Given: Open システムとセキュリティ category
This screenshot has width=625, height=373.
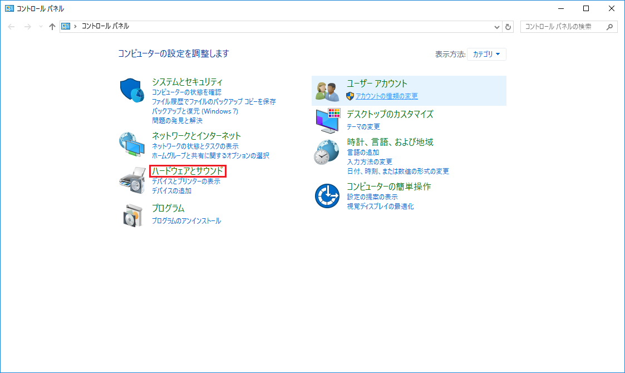Looking at the screenshot, I should point(187,82).
